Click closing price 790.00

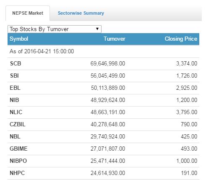coord(189,125)
